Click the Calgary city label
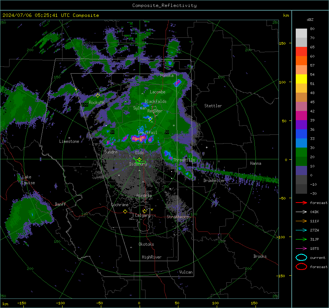 point(143,215)
